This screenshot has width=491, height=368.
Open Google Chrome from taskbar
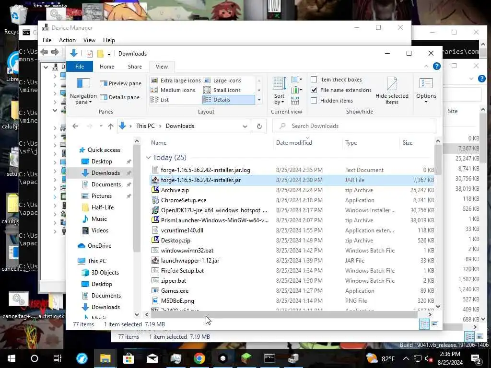199,358
